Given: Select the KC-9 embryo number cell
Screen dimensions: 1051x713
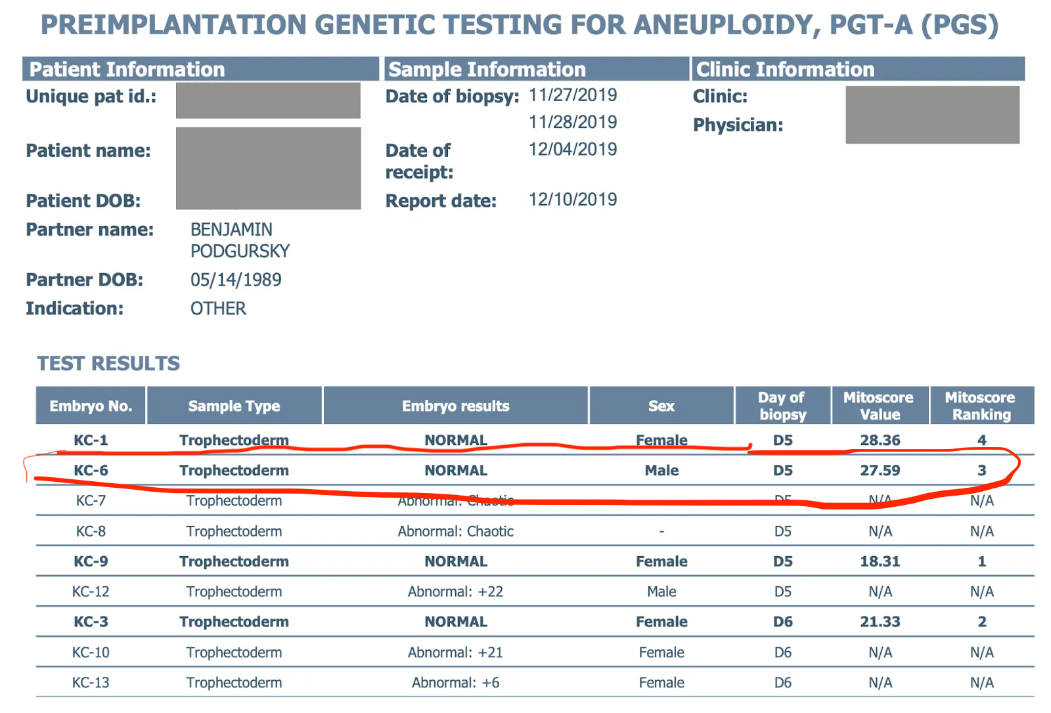Looking at the screenshot, I should point(91,561).
